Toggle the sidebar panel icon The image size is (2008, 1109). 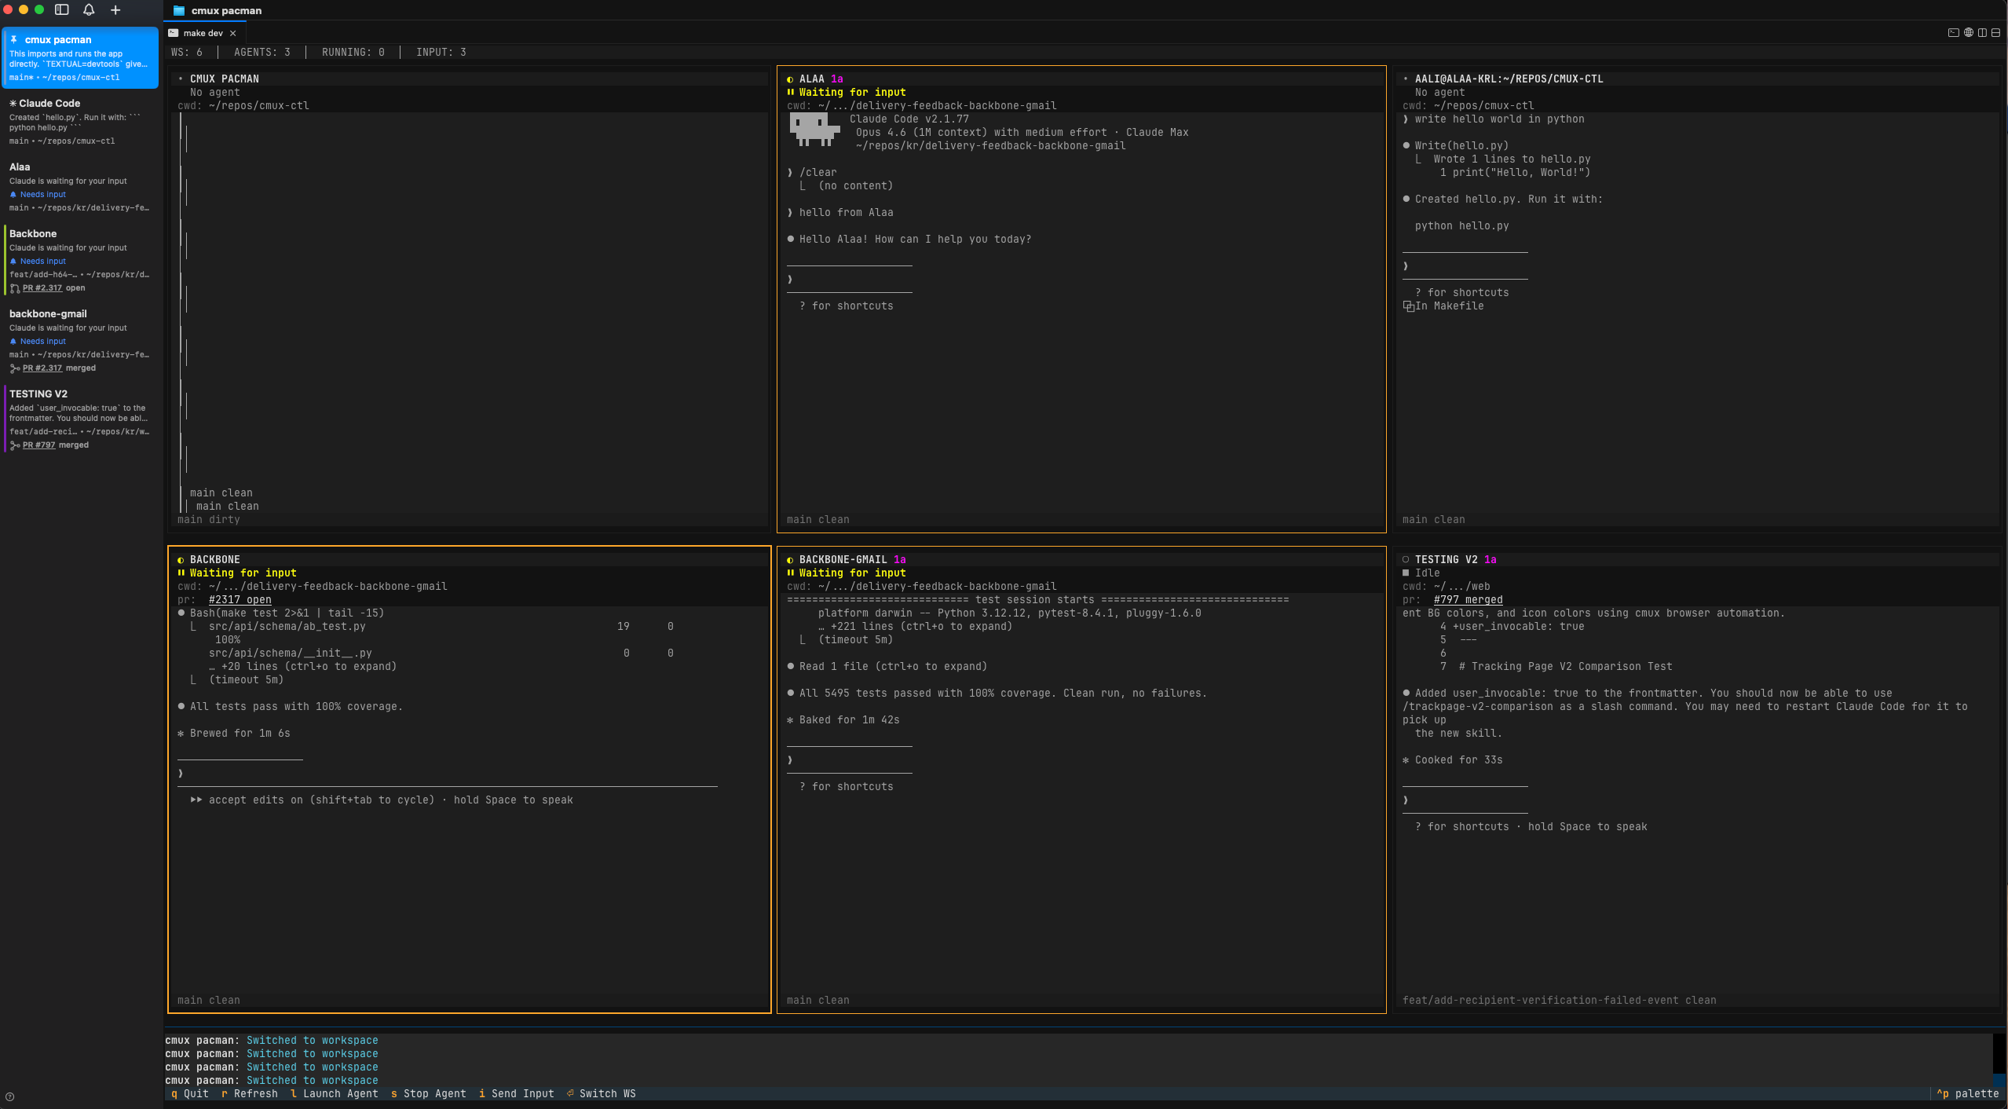tap(62, 10)
